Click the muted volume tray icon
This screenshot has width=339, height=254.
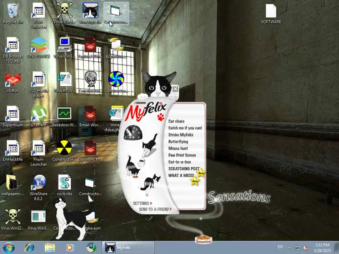pos(306,248)
